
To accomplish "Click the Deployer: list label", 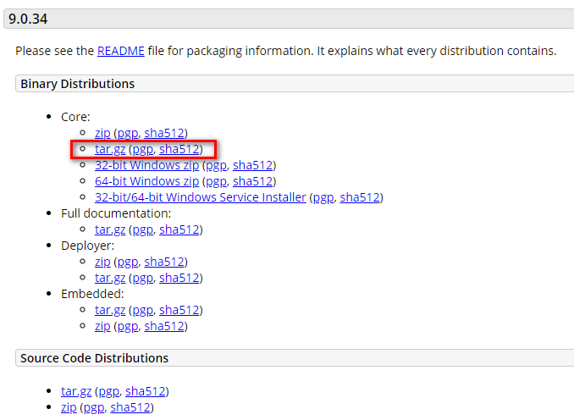I will [87, 246].
